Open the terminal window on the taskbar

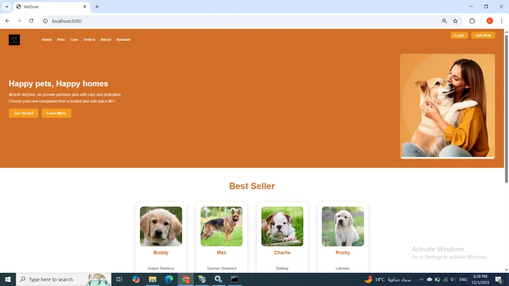235,279
